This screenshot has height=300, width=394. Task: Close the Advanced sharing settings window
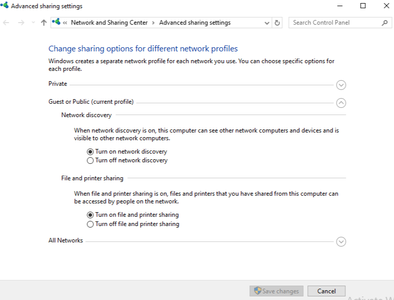pos(386,6)
